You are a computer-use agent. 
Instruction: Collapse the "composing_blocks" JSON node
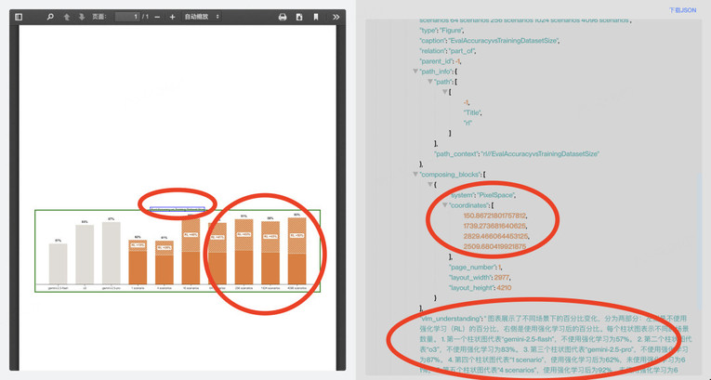tap(415, 174)
